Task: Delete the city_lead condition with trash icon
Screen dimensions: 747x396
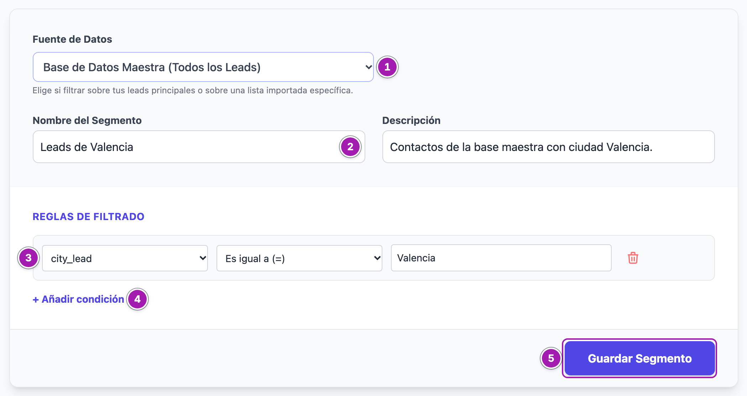Action: 633,258
